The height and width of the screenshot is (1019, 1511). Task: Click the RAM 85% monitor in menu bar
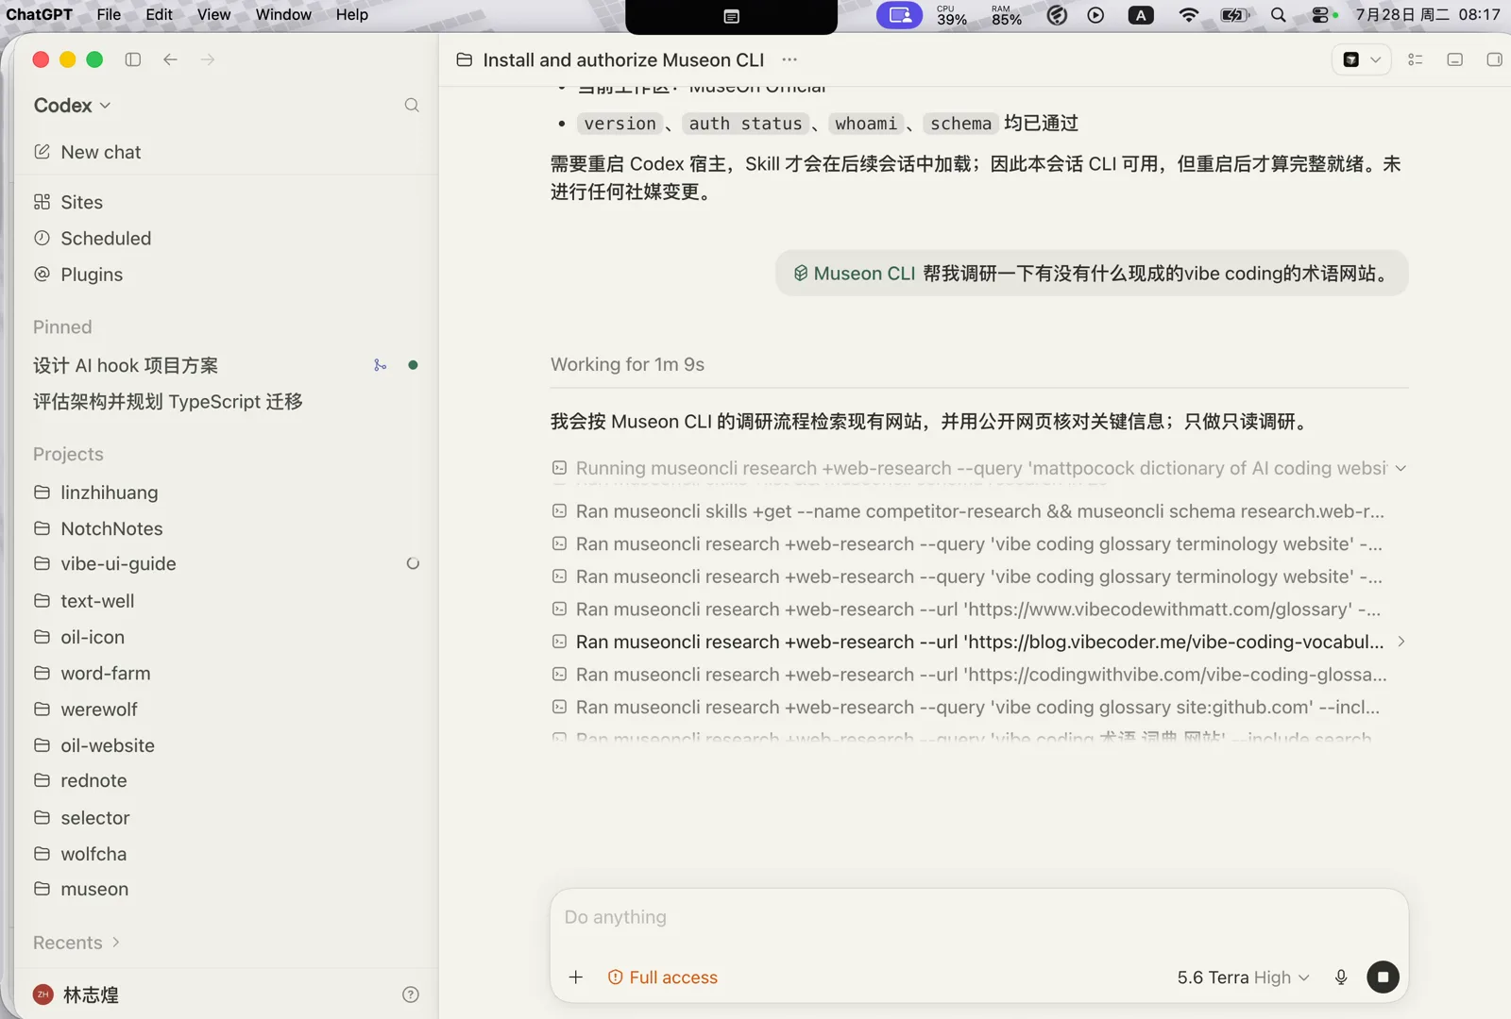coord(1007,14)
